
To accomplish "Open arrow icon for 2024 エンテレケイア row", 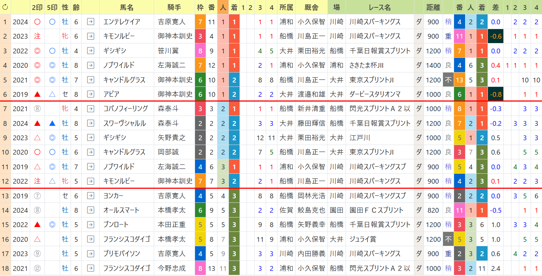I will 90,22.
